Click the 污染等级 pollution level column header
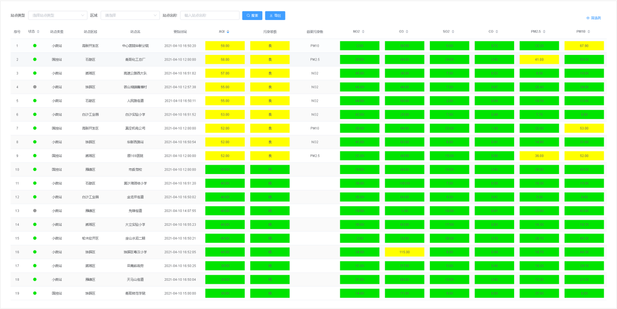Viewport: 617px width, 309px height. [270, 32]
